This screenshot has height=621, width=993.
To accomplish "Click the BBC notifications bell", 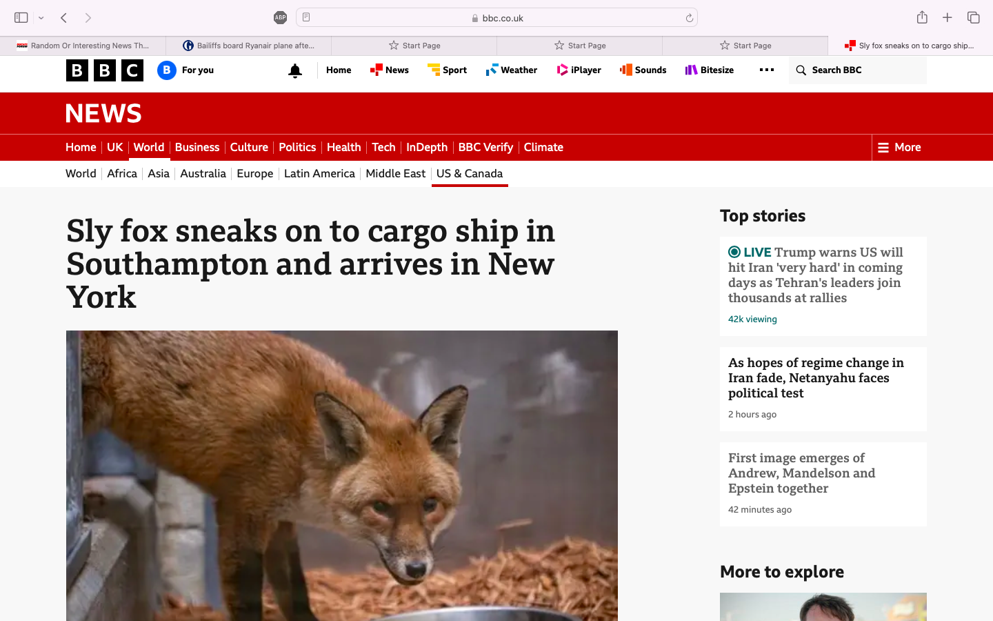I will point(295,70).
